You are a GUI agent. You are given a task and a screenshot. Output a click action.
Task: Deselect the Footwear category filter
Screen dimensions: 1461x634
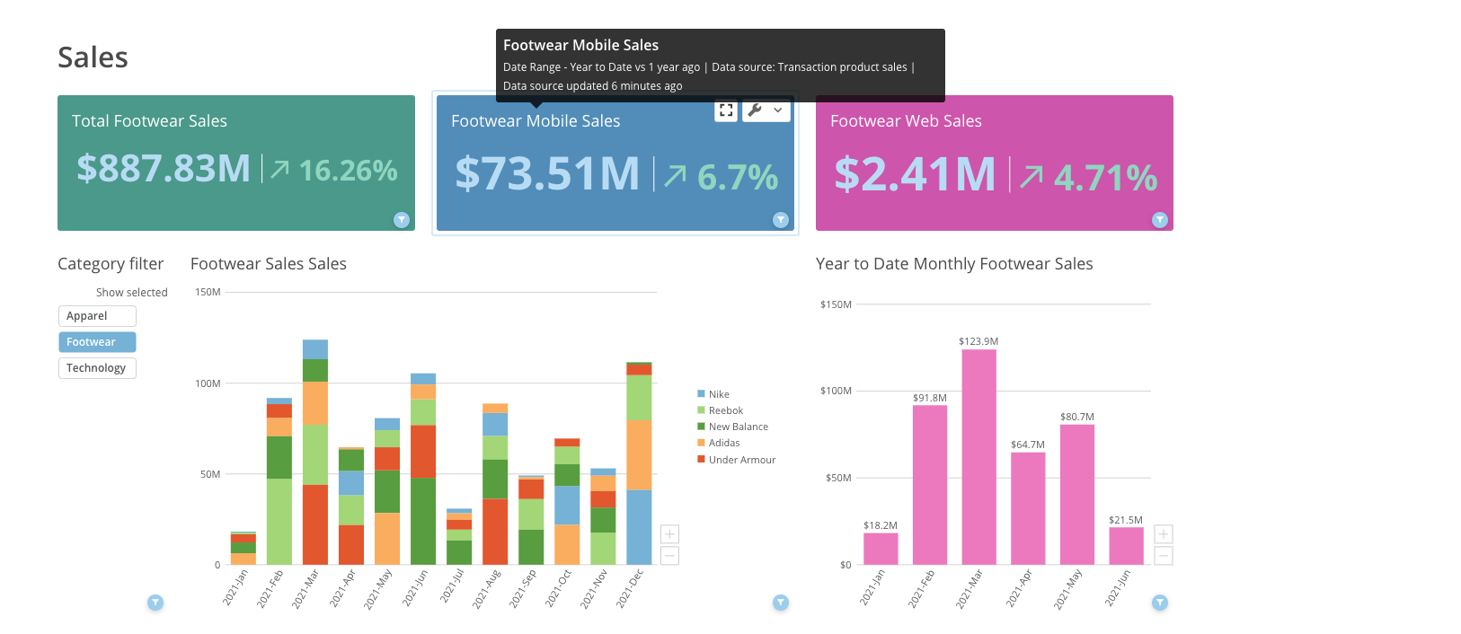(97, 342)
